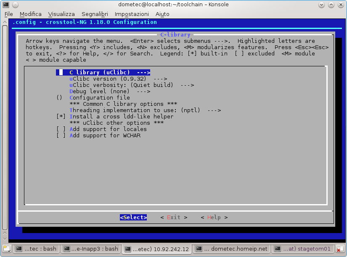Open the C library (uClibc) submenu
This screenshot has height=257, width=347.
coord(109,72)
